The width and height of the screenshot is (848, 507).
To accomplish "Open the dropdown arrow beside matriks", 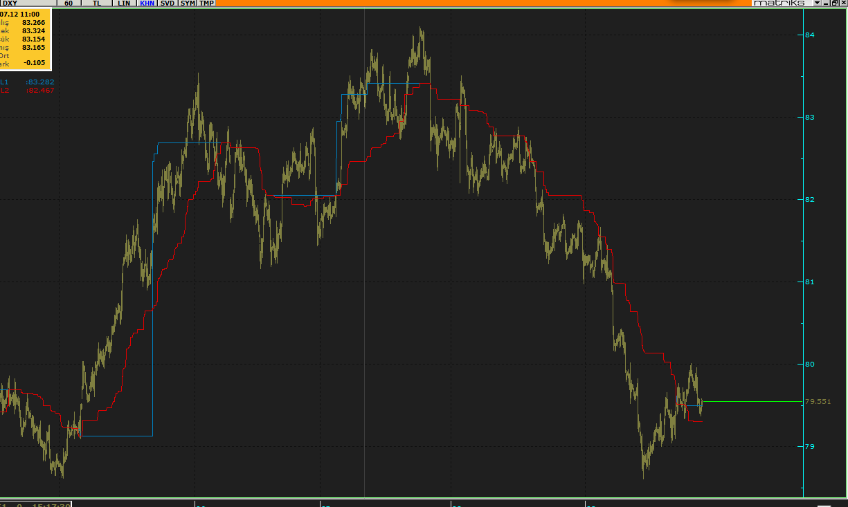I will [x=817, y=3].
